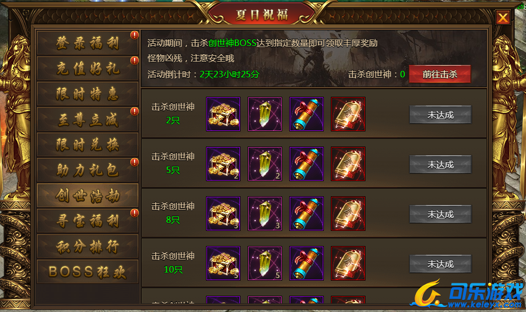Open the 限时特惠 tab

point(87,94)
